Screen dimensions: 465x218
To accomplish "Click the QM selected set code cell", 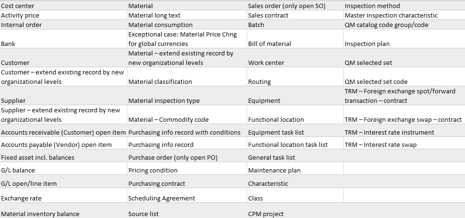I will [x=376, y=82].
